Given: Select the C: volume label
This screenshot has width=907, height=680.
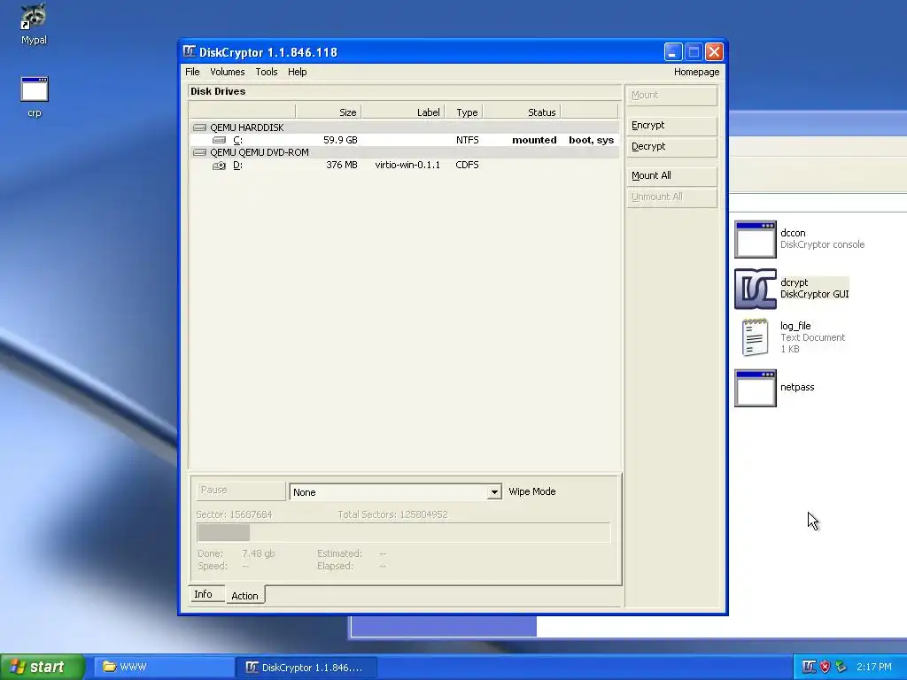Looking at the screenshot, I should click(x=237, y=140).
